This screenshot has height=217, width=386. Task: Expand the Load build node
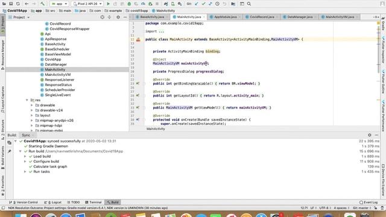click(x=25, y=157)
